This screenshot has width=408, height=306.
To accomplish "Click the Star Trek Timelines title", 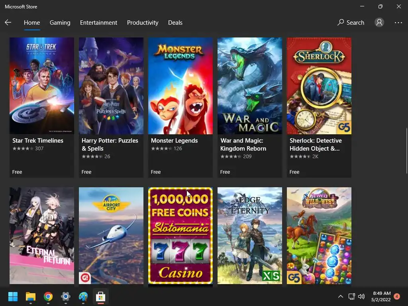I will click(x=38, y=141).
